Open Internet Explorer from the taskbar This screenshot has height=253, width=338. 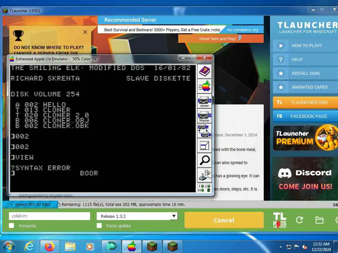pyautogui.click(x=29, y=246)
